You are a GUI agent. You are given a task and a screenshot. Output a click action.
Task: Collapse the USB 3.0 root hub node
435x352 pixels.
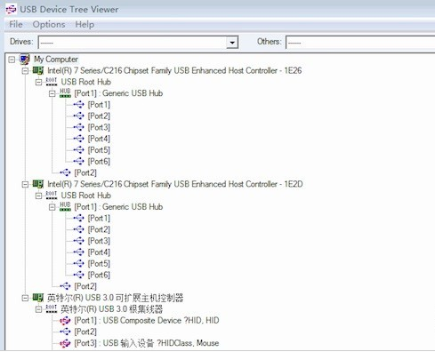[x=38, y=309]
